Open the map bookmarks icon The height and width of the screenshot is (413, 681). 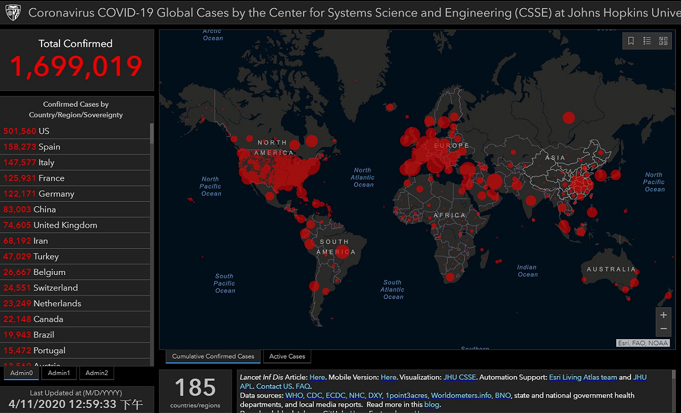click(631, 41)
